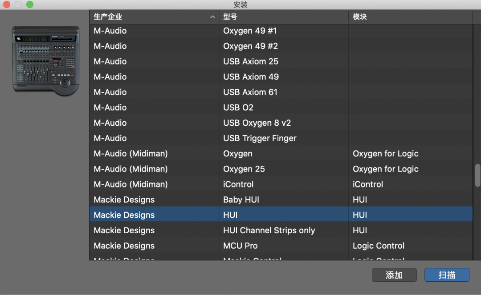Click the green zoom window button

tap(30, 4)
